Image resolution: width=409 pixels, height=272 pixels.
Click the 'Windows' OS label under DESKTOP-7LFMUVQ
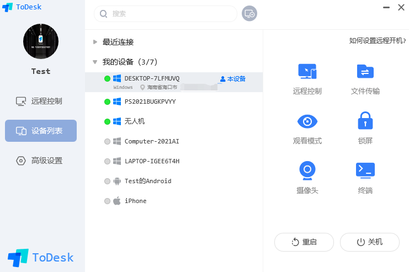(123, 87)
